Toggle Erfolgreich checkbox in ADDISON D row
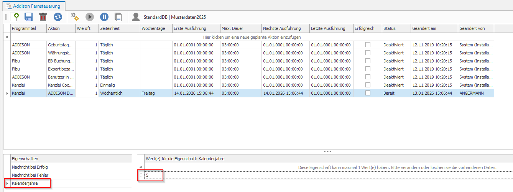This screenshot has height=192, width=513. pos(368,93)
